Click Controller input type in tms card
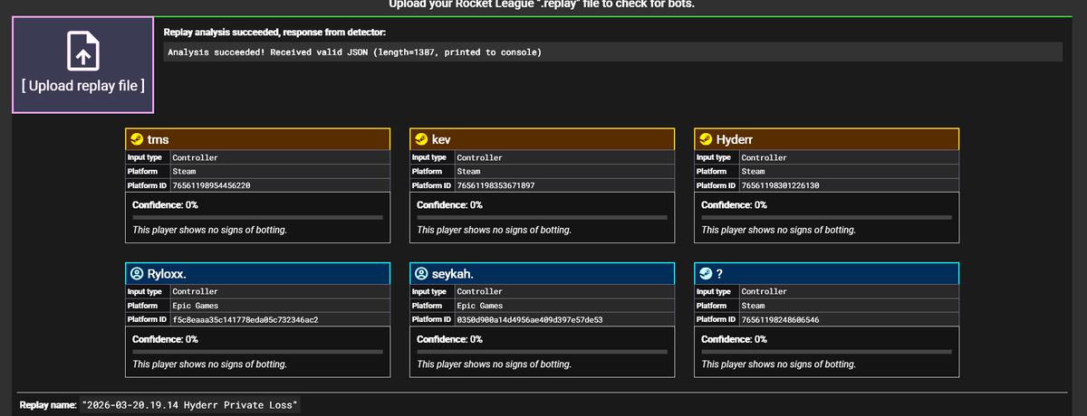1087x416 pixels. tap(195, 157)
